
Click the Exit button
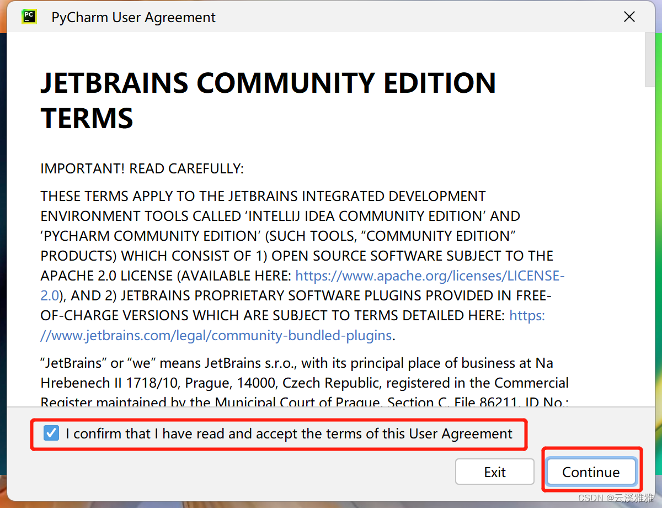tap(495, 472)
